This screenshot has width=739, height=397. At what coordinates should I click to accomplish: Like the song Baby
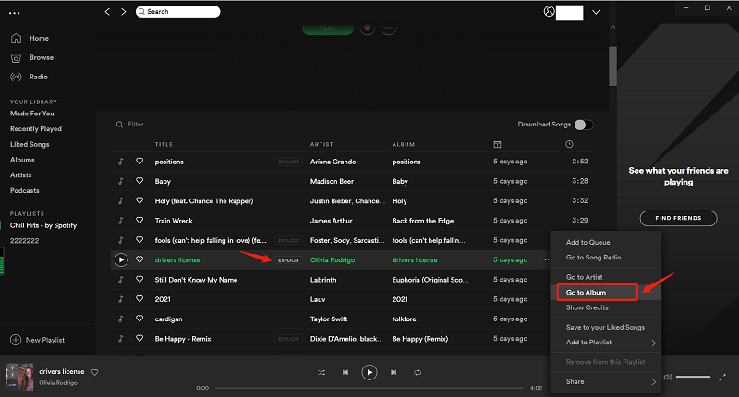(x=139, y=181)
